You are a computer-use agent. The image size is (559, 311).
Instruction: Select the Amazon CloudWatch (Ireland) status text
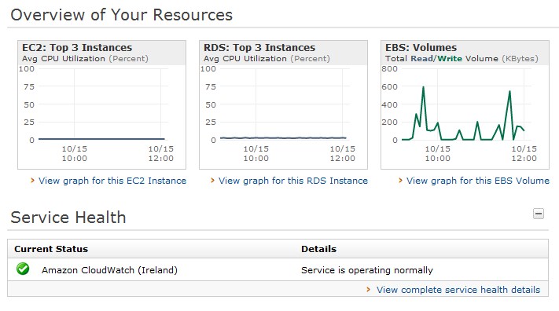pyautogui.click(x=109, y=270)
